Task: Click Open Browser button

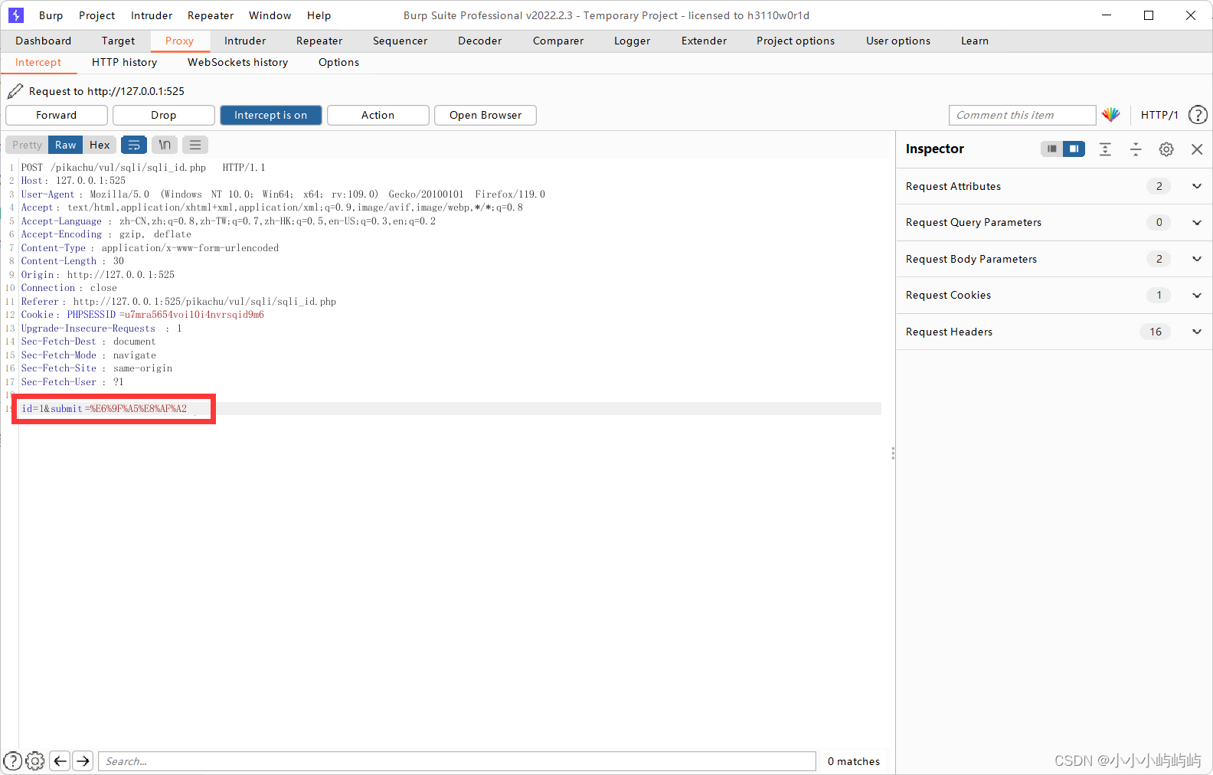Action: [486, 115]
